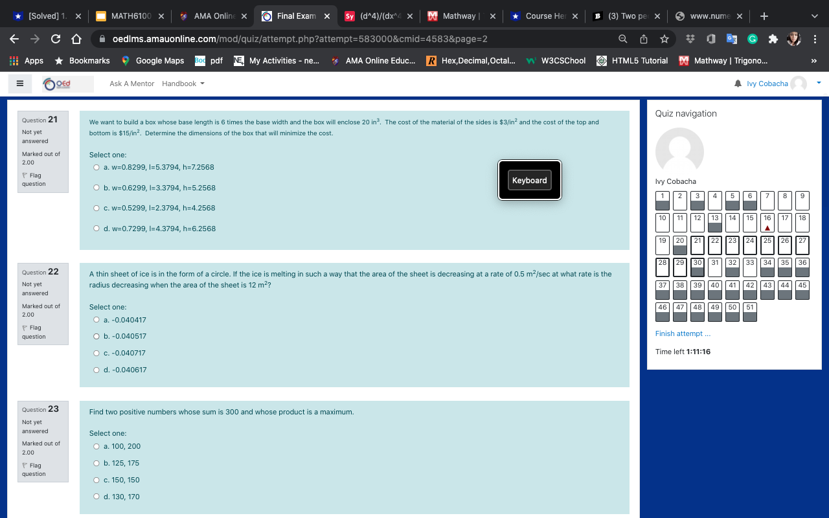Open Chrome three-dot menu

tap(815, 39)
